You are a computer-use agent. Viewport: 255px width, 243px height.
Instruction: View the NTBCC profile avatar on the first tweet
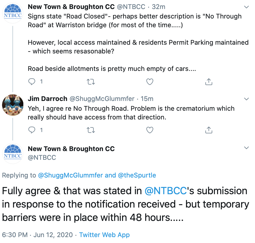[x=13, y=13]
